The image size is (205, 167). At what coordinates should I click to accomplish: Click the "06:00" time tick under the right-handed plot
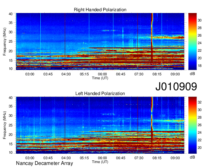[x=102, y=74]
